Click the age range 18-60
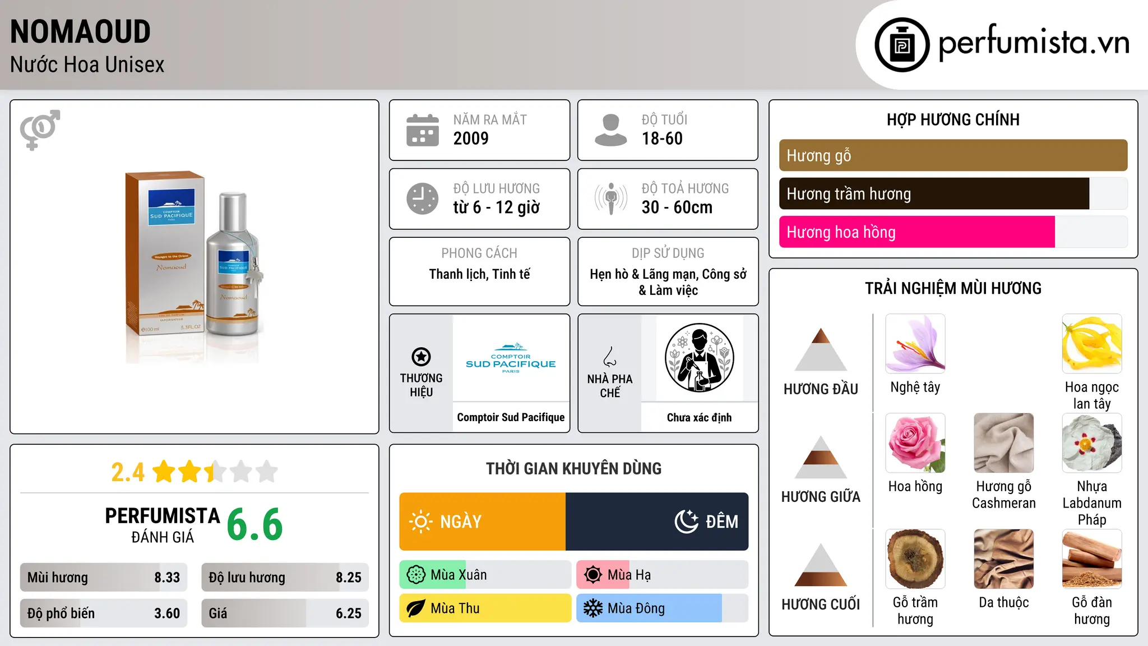This screenshot has width=1148, height=646. [x=662, y=139]
